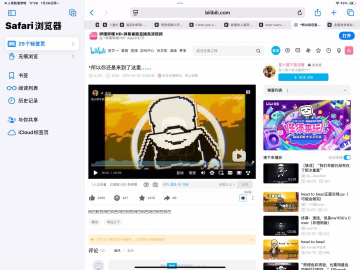This screenshot has width=360, height=270.
Task: Open watch history clock icon
Action: coord(328,50)
